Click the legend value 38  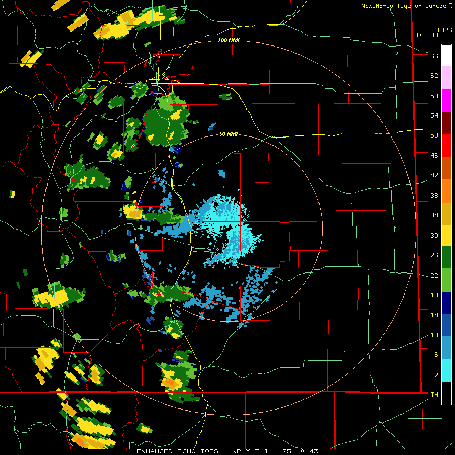click(434, 196)
